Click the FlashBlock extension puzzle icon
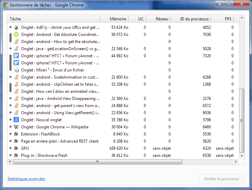Viewport: 252px width, 190px height. [x=16, y=134]
